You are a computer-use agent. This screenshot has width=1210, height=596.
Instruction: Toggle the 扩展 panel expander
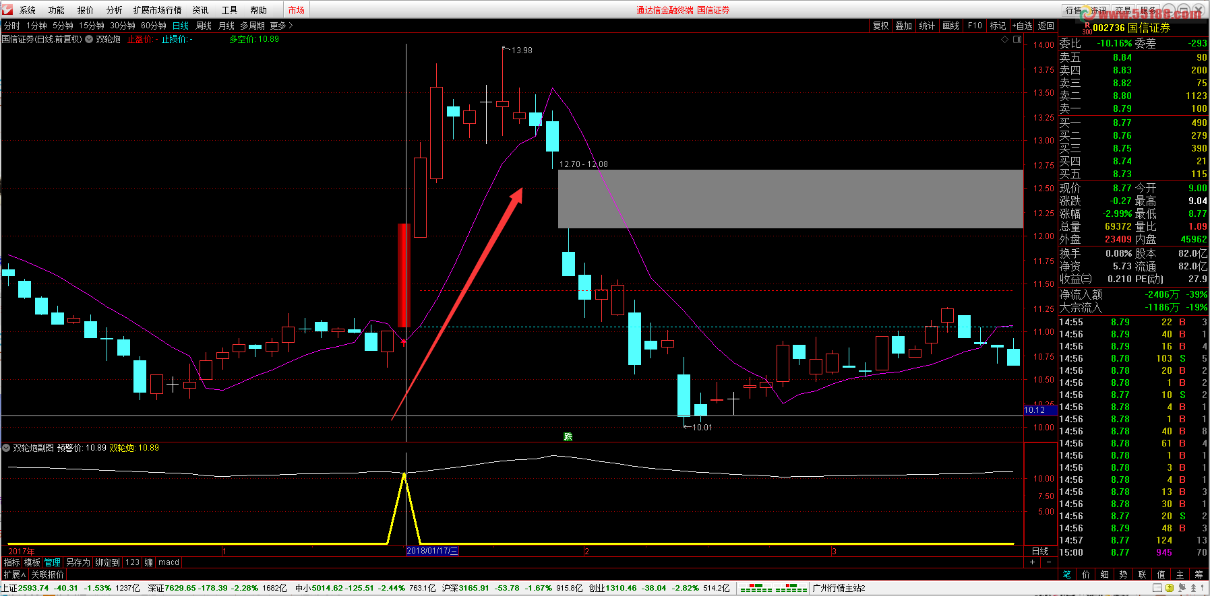point(14,574)
